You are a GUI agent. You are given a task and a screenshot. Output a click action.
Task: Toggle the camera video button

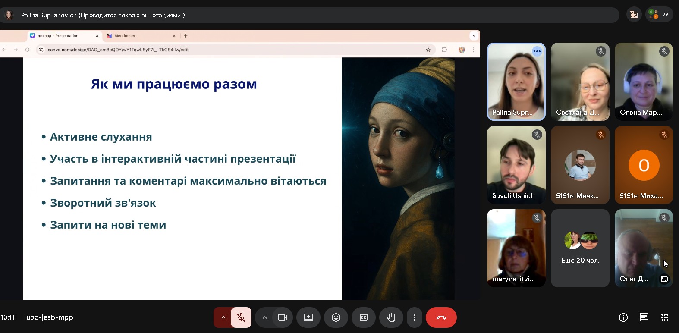tap(283, 317)
